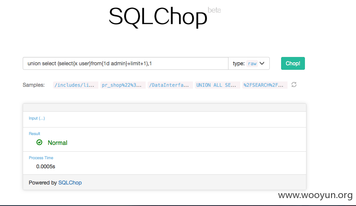Load the pr_shop%22%3... sample
The width and height of the screenshot is (356, 206).
pos(123,85)
